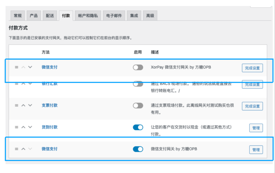Enable the 支票付款 toggle
275x173 pixels.
click(138, 106)
